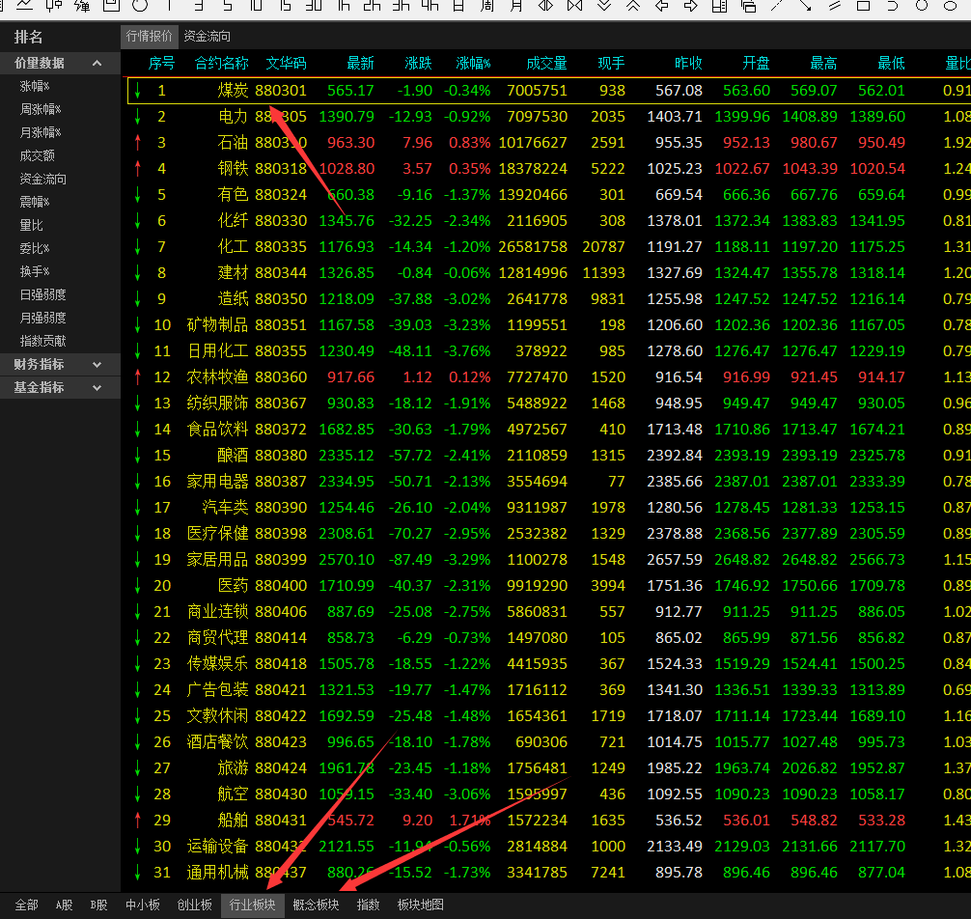This screenshot has height=919, width=971.
Task: Expand the 财务指标 section
Action: coord(97,364)
